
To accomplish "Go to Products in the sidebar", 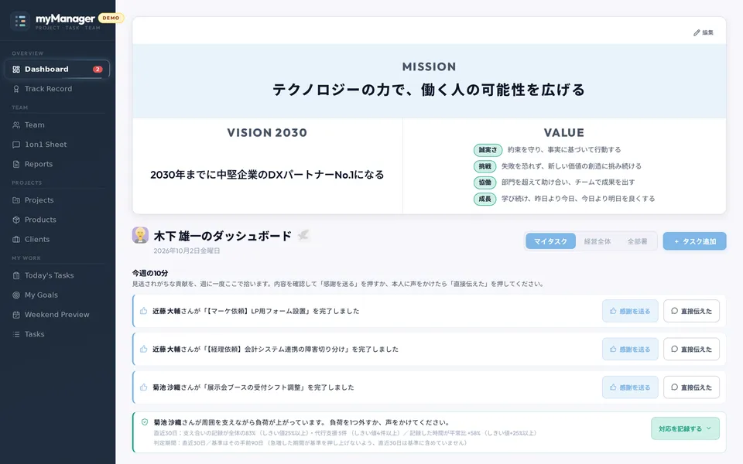I will pos(57,220).
